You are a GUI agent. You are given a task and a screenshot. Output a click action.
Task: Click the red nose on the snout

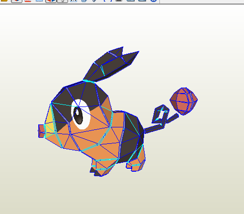coord(41,131)
